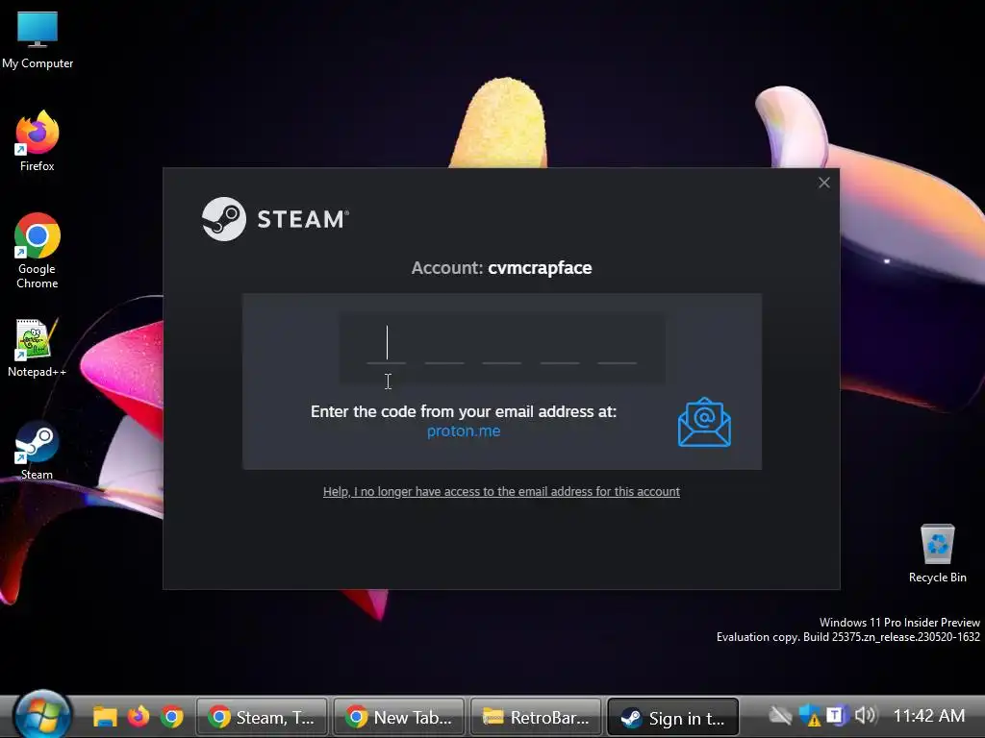Open the volume speaker tray icon
Viewport: 985px width, 738px height.
[865, 715]
